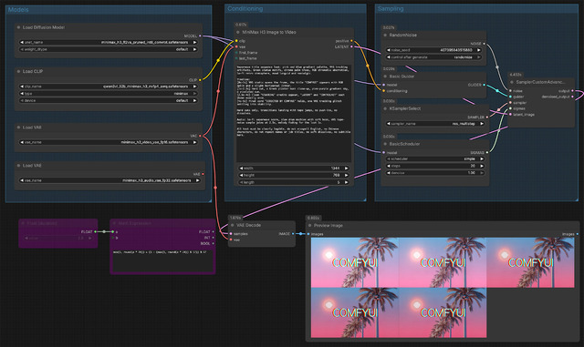The image size is (584, 347).
Task: Open the sampler_name dropdown in KSamplerSelect
Action: pyautogui.click(x=435, y=124)
